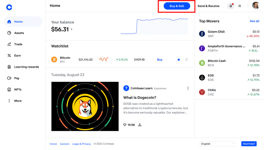Click Buy in the Bitcoin row

tap(160, 60)
